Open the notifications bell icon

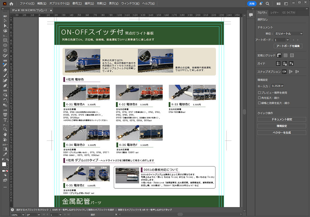[x=261, y=3]
